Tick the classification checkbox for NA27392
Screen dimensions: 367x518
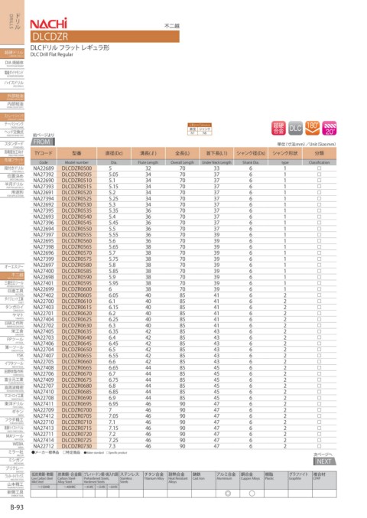coord(319,174)
